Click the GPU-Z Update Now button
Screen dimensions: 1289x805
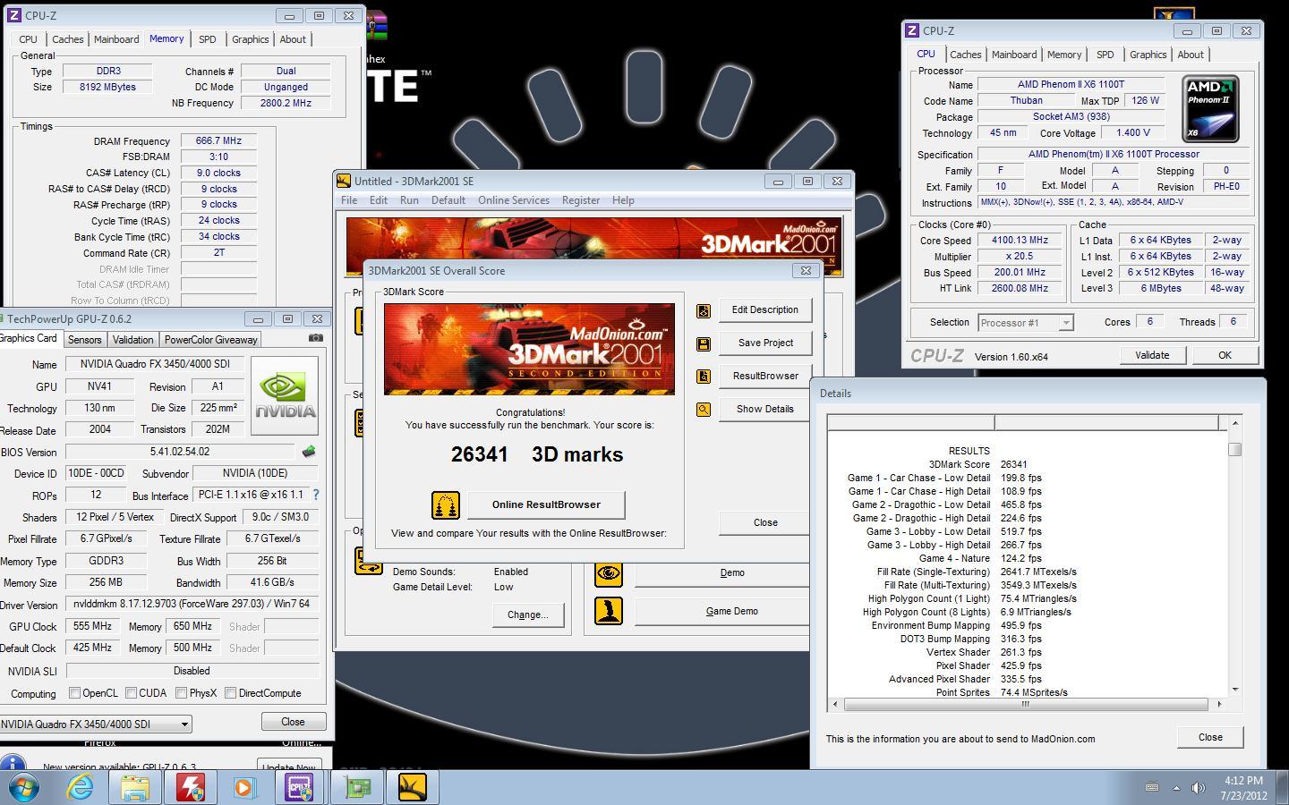289,766
